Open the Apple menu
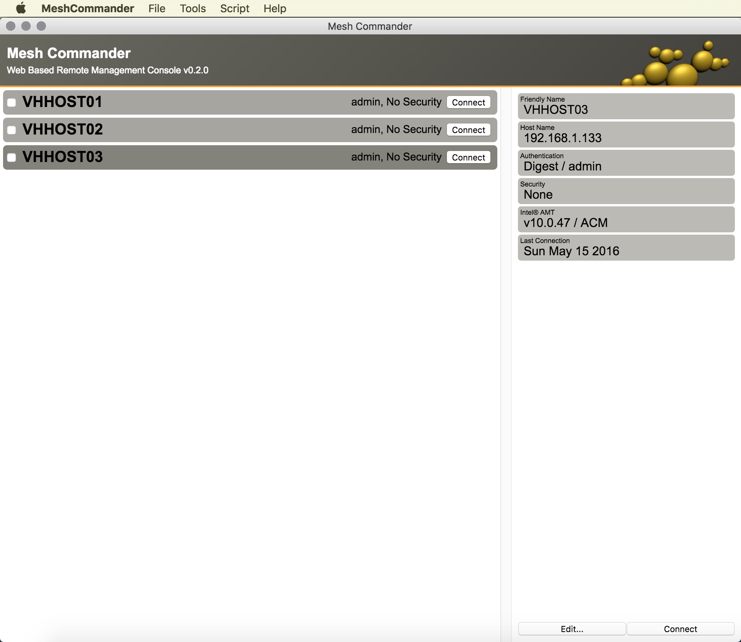The height and width of the screenshot is (642, 741). (21, 8)
